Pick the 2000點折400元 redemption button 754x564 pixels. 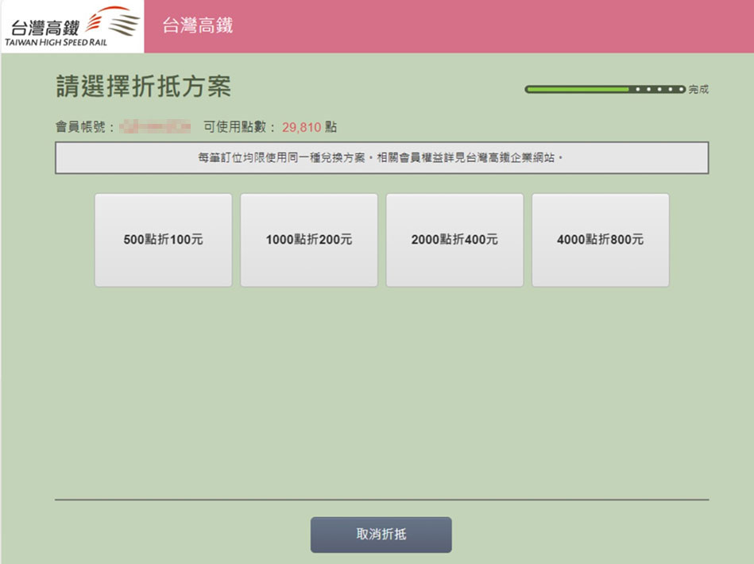coord(454,240)
